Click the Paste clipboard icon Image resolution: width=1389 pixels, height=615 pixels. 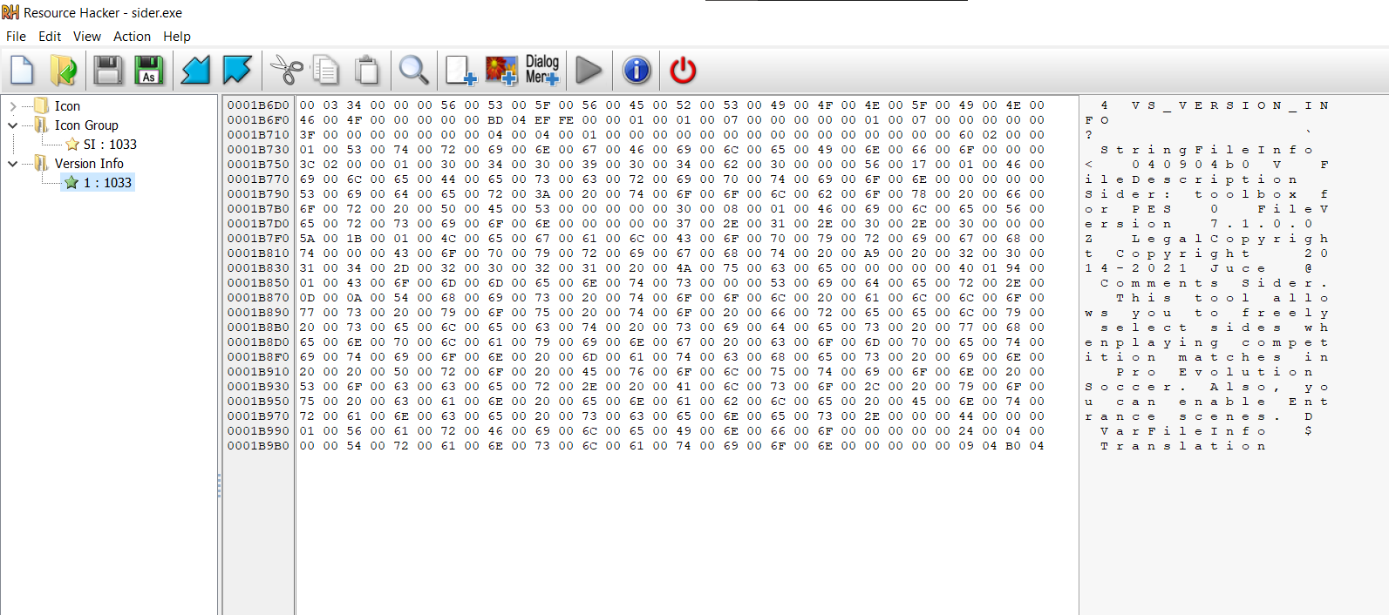(x=368, y=71)
